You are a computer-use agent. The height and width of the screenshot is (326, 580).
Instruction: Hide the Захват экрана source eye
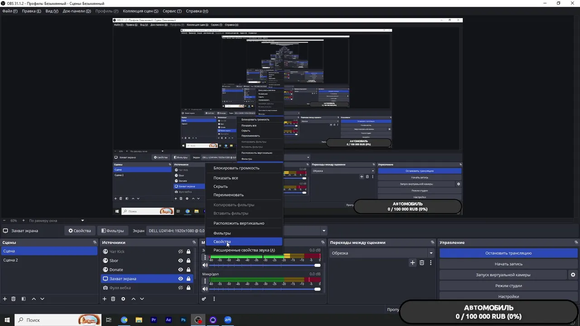tap(180, 279)
